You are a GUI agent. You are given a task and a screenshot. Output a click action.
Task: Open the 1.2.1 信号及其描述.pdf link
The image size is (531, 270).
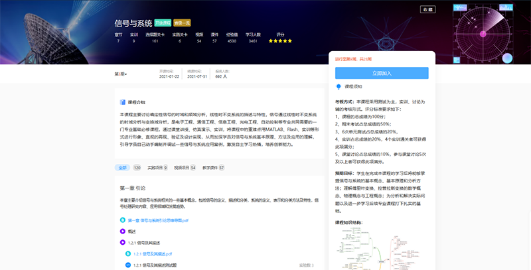[153, 253]
